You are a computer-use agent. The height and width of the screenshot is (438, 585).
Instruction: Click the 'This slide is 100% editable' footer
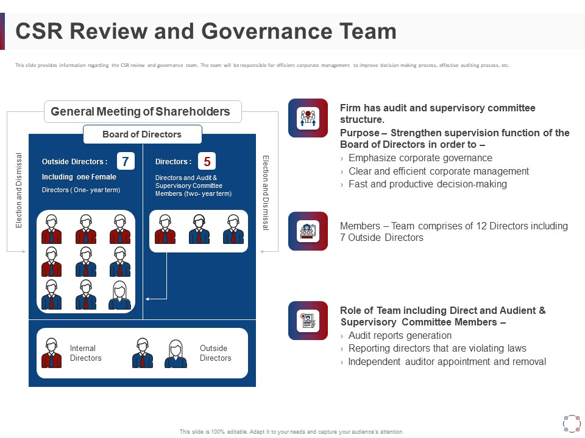[291, 432]
